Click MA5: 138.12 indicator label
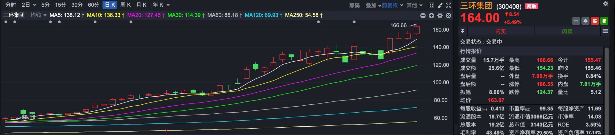Viewport: 615px width, 135px height. (x=67, y=15)
